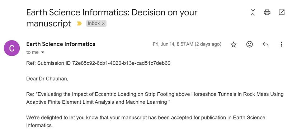Add an emoji reaction to message
Viewport: 287px width, 132px height.
pyautogui.click(x=249, y=44)
